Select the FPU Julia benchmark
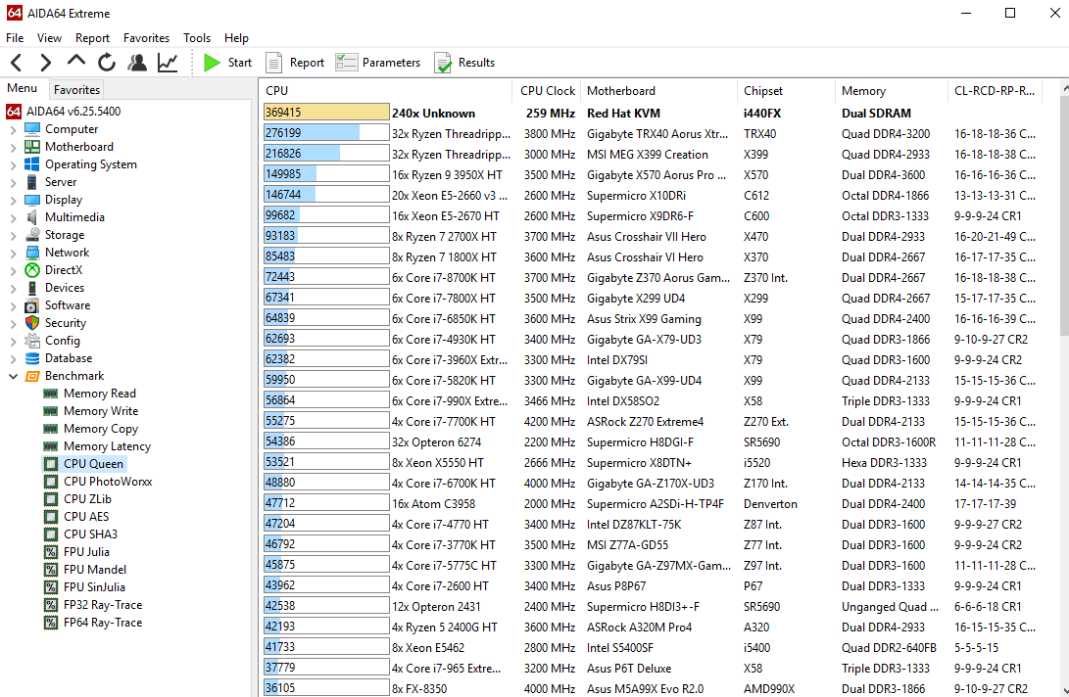This screenshot has height=697, width=1069. 86,552
